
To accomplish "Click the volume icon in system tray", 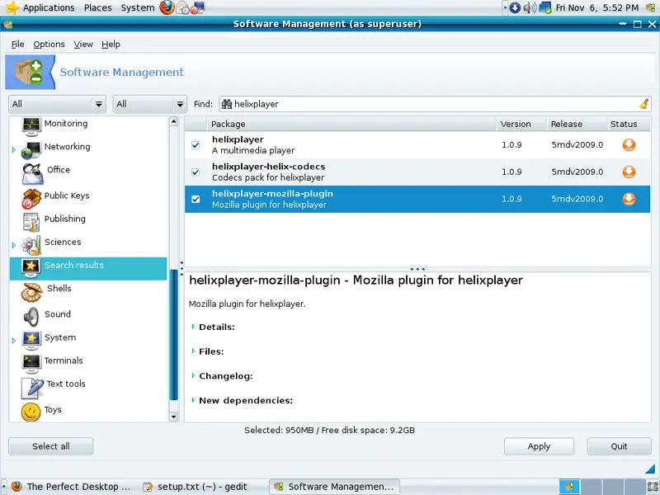I will coord(530,7).
